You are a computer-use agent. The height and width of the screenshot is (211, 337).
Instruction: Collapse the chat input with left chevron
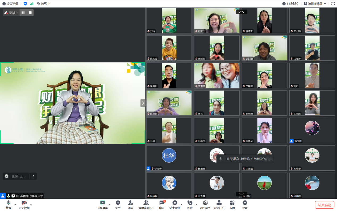point(33,176)
